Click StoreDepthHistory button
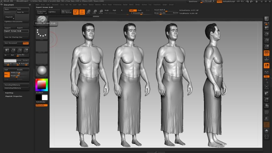The height and width of the screenshot is (153, 272). coord(16,85)
